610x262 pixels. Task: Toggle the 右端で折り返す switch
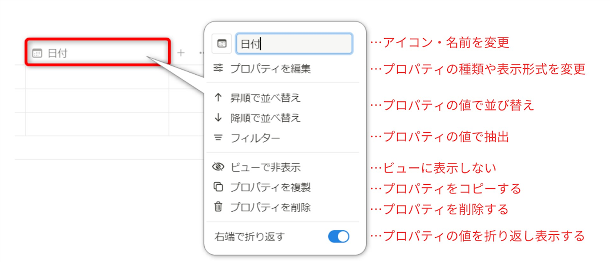pos(339,236)
